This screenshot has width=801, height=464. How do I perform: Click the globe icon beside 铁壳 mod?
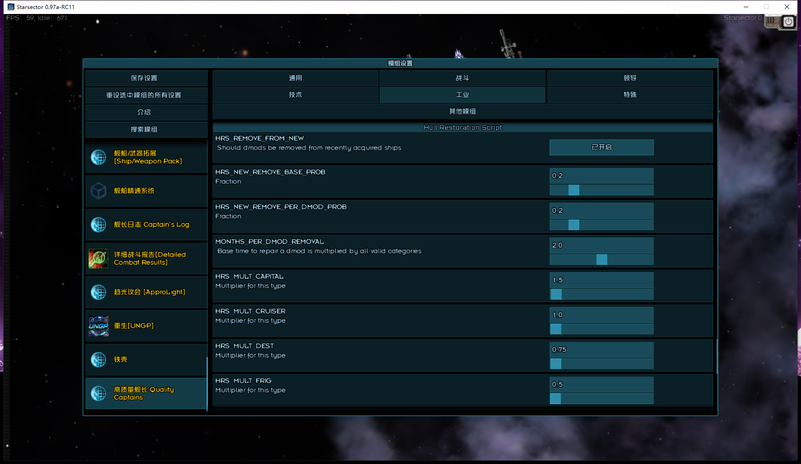(x=98, y=359)
